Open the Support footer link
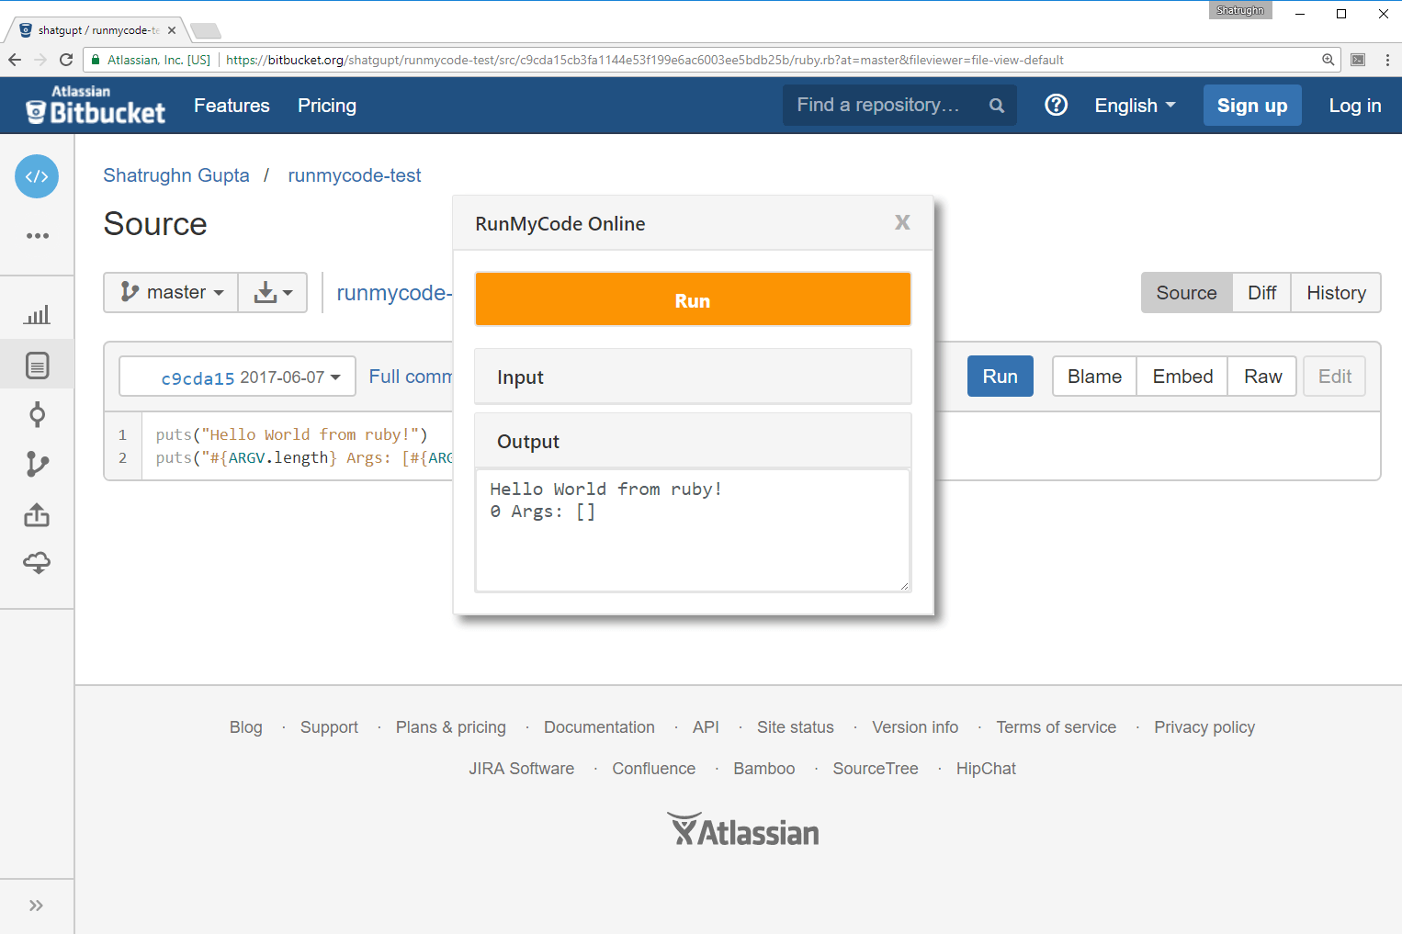1402x934 pixels. (329, 727)
